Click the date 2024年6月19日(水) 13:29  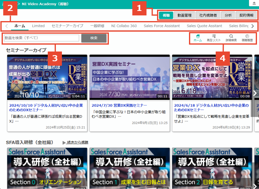pyautogui.click(x=231, y=127)
